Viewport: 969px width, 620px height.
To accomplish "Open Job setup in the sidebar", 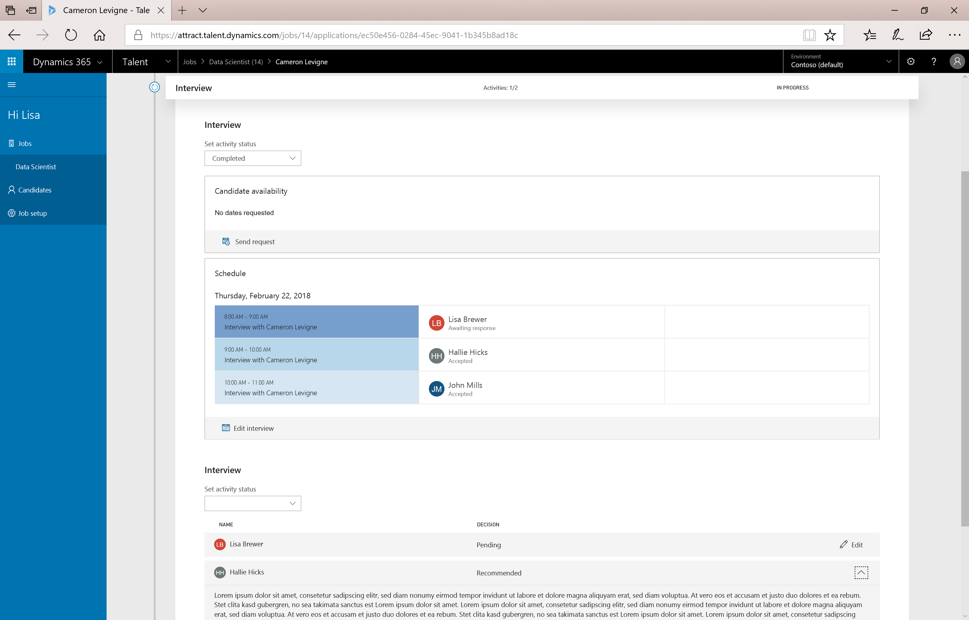I will pyautogui.click(x=32, y=213).
